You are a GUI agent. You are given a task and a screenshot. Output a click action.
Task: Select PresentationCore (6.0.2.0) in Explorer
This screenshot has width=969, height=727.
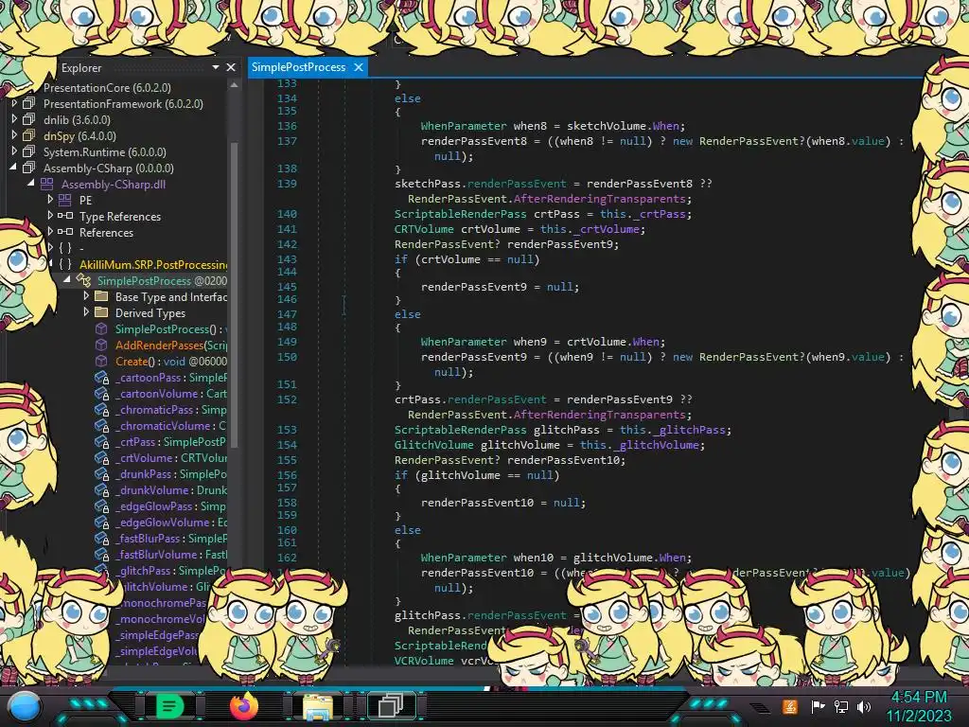pyautogui.click(x=107, y=88)
